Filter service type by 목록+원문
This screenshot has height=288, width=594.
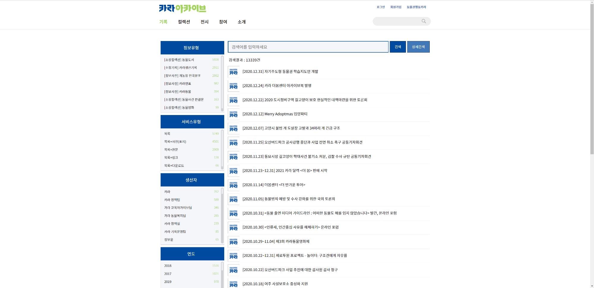[171, 149]
